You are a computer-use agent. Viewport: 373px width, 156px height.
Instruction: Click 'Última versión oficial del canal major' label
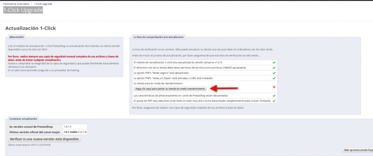point(35,132)
